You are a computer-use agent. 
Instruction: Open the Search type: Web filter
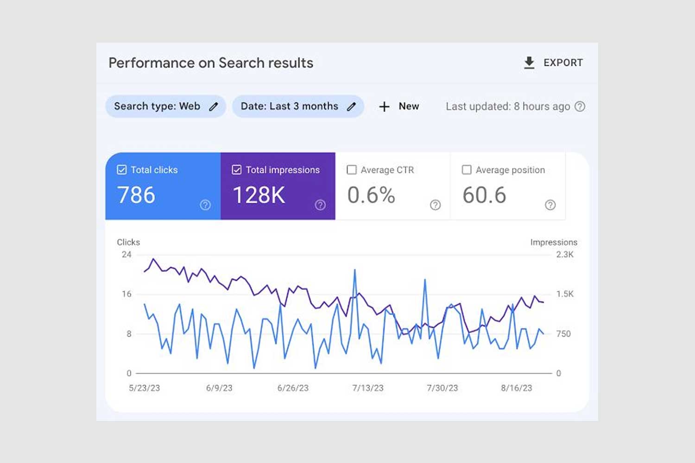click(x=166, y=106)
